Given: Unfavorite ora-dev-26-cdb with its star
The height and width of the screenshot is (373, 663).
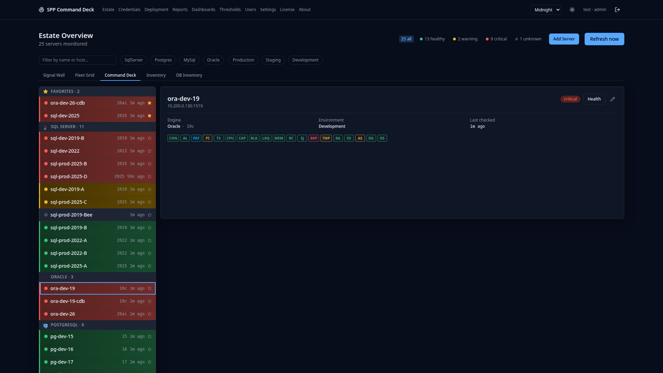Looking at the screenshot, I should pos(150,103).
